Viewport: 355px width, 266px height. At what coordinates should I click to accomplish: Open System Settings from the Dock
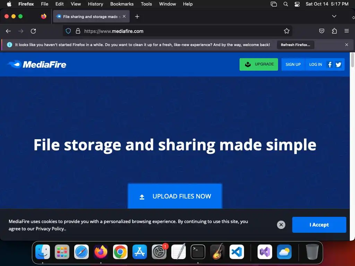[x=159, y=252]
